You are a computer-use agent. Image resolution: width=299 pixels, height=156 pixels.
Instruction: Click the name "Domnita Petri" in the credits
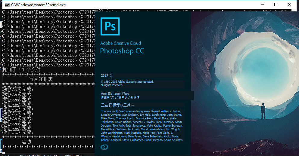click(x=144, y=118)
